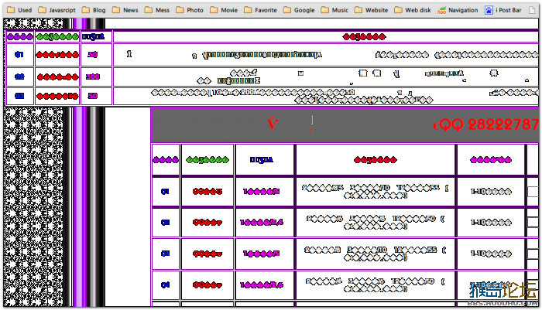
Task: Open the News bookmarks folder
Action: (125, 10)
